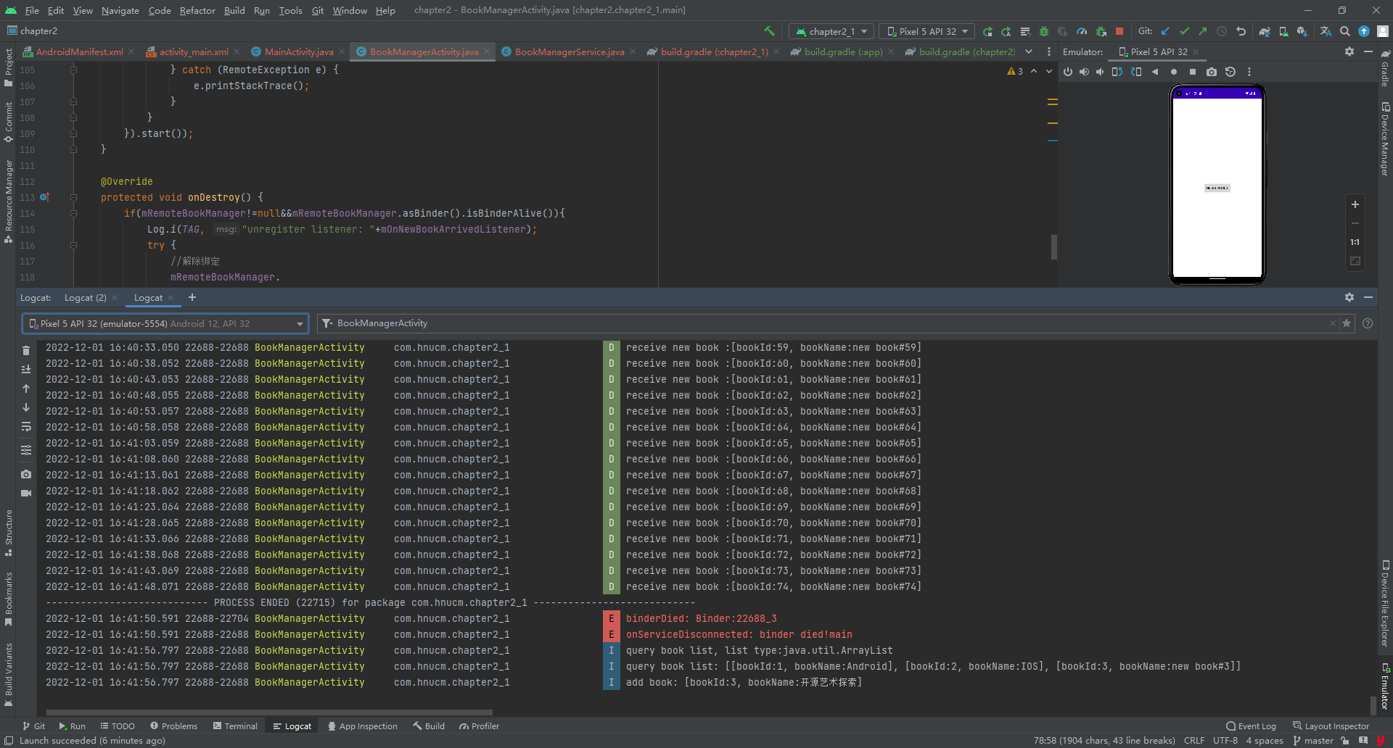This screenshot has width=1393, height=748.
Task: Click the Apply Changes and Restart Activity icon
Action: pos(1006,31)
